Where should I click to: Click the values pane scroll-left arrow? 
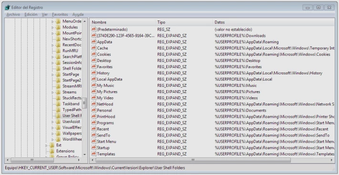click(x=93, y=160)
